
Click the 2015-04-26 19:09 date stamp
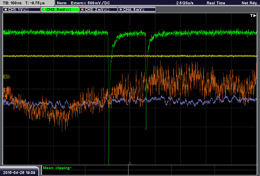19,172
